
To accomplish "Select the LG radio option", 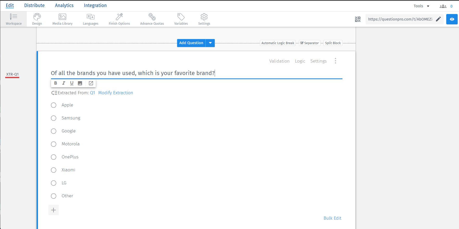I will pos(54,183).
